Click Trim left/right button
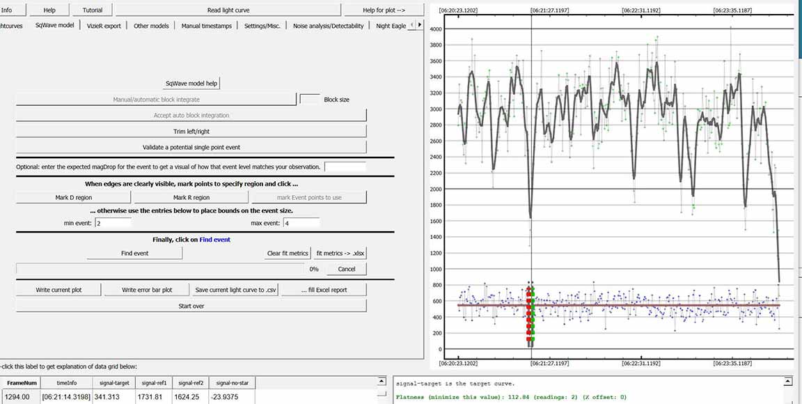Screen dimensions: 802x404 click(191, 131)
